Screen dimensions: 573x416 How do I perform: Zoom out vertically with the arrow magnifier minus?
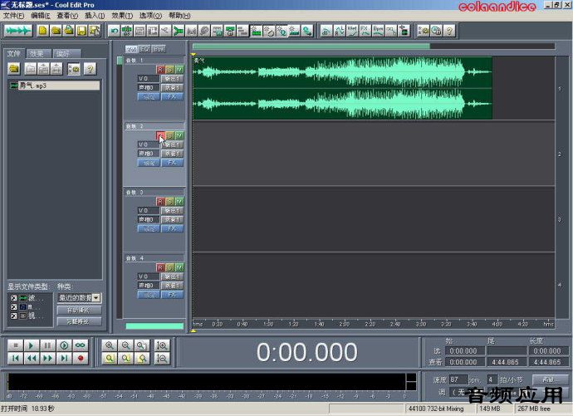(162, 359)
